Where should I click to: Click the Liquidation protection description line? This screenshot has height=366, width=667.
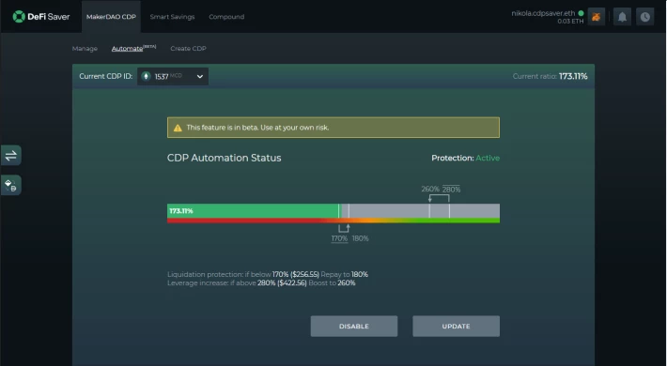click(x=268, y=274)
